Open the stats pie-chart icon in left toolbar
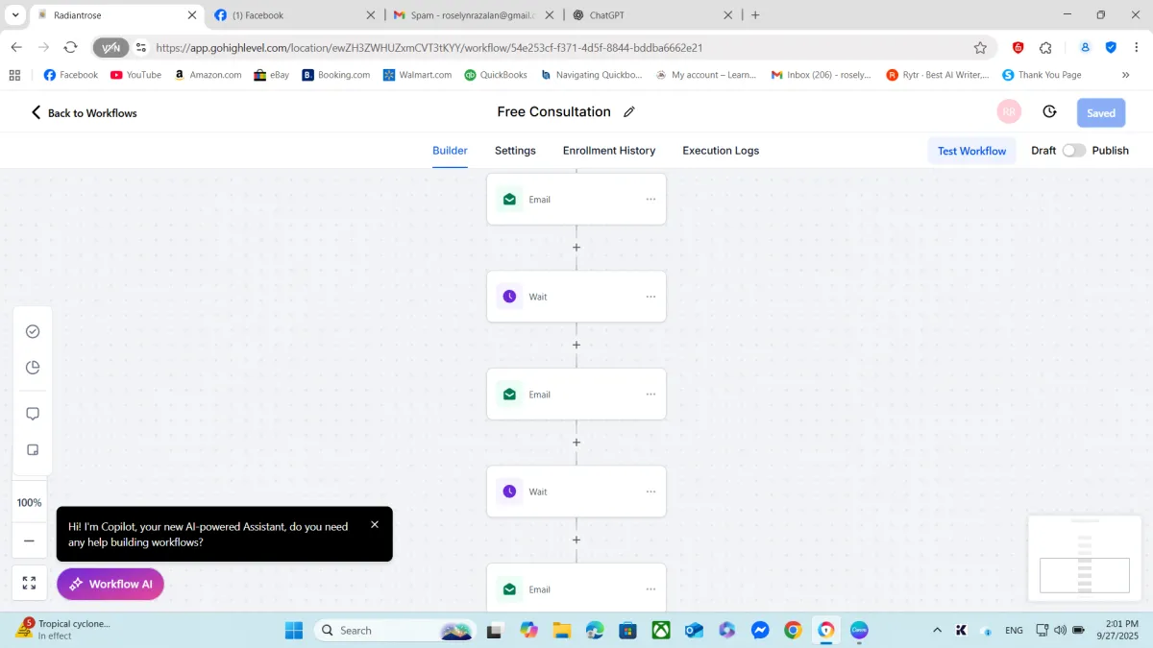The image size is (1153, 648). pyautogui.click(x=33, y=368)
